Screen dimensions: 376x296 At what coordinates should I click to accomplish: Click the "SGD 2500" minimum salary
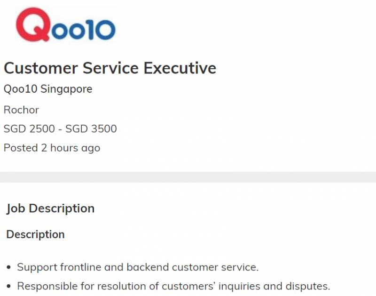tap(29, 128)
